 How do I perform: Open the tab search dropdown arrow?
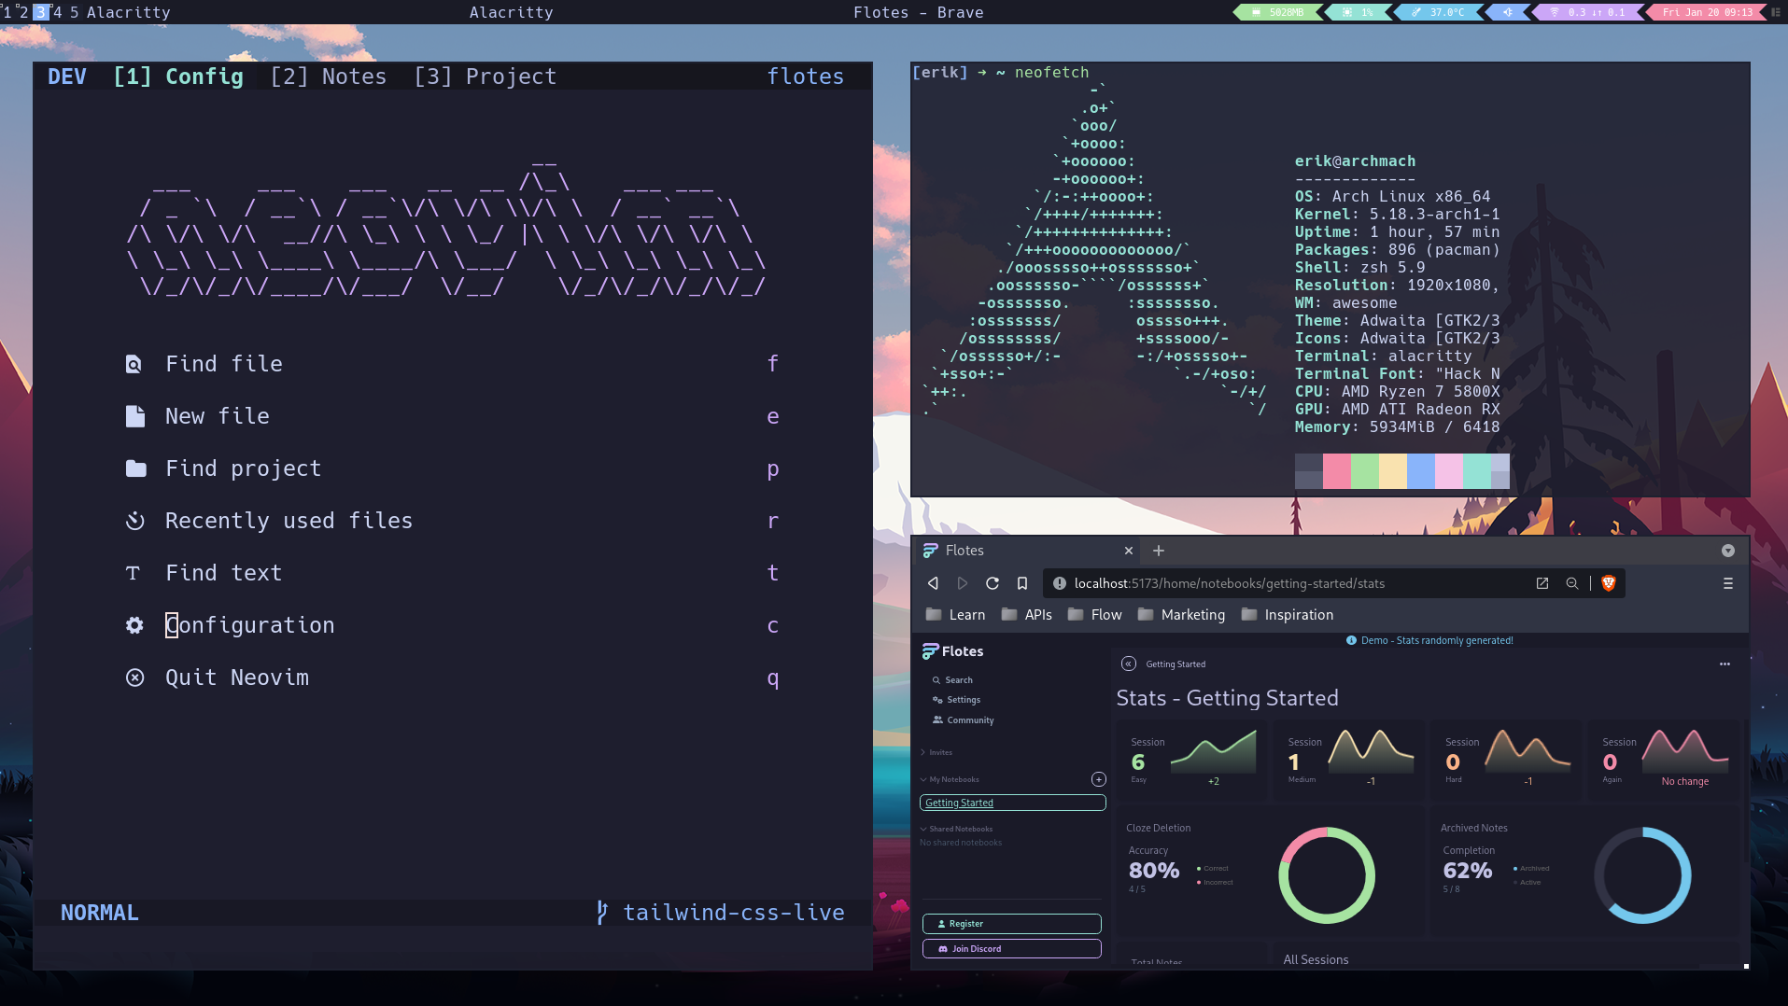[x=1726, y=551]
